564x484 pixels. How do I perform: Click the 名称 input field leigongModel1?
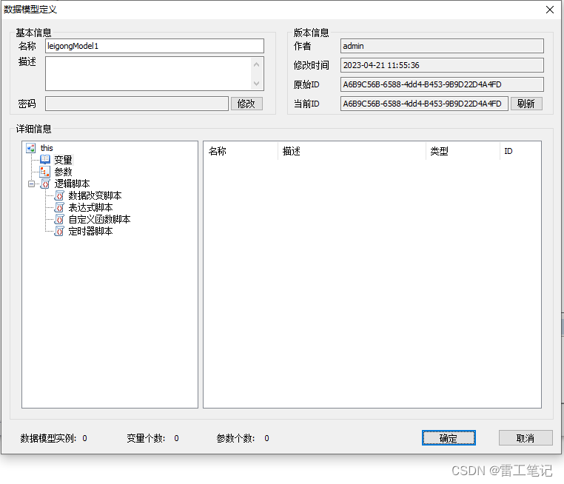(x=155, y=46)
